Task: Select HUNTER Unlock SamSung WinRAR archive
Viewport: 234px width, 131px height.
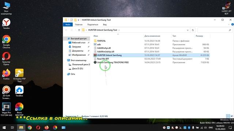Action: pos(151,55)
